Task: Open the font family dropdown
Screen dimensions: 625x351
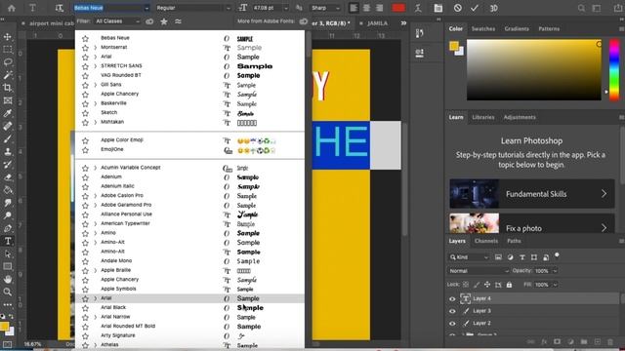Action: (146, 8)
